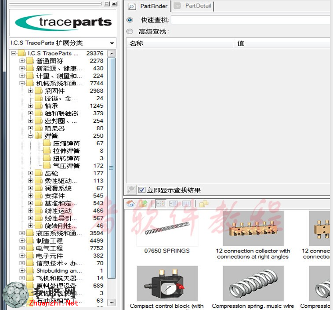This screenshot has height=310, width=333.
Task: Click the up-level folder arrow icon
Action: (x=143, y=204)
